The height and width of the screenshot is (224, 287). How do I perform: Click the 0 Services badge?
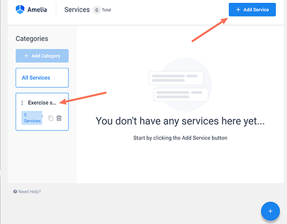pos(32,118)
